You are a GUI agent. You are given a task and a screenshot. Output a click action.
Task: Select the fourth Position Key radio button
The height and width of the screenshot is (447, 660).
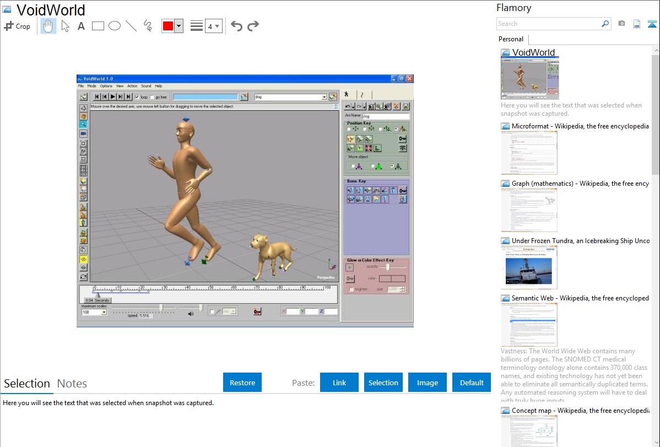(396, 129)
